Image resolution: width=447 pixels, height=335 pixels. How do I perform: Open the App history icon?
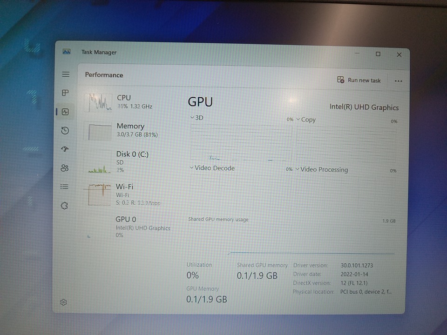click(65, 131)
